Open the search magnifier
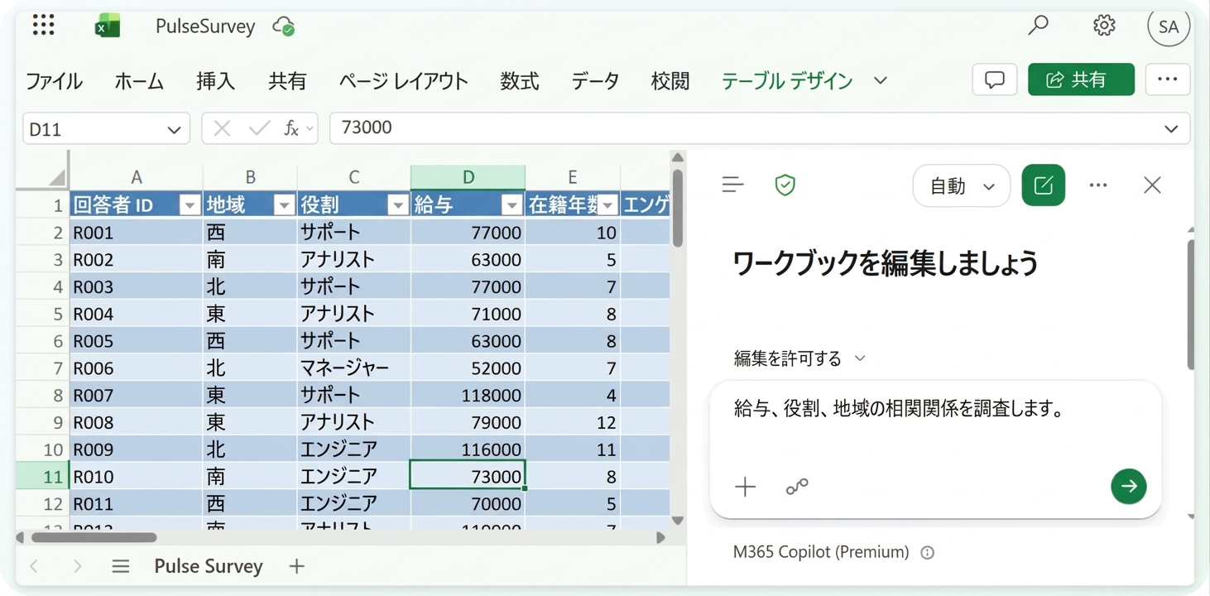This screenshot has height=596, width=1210. pyautogui.click(x=1038, y=26)
